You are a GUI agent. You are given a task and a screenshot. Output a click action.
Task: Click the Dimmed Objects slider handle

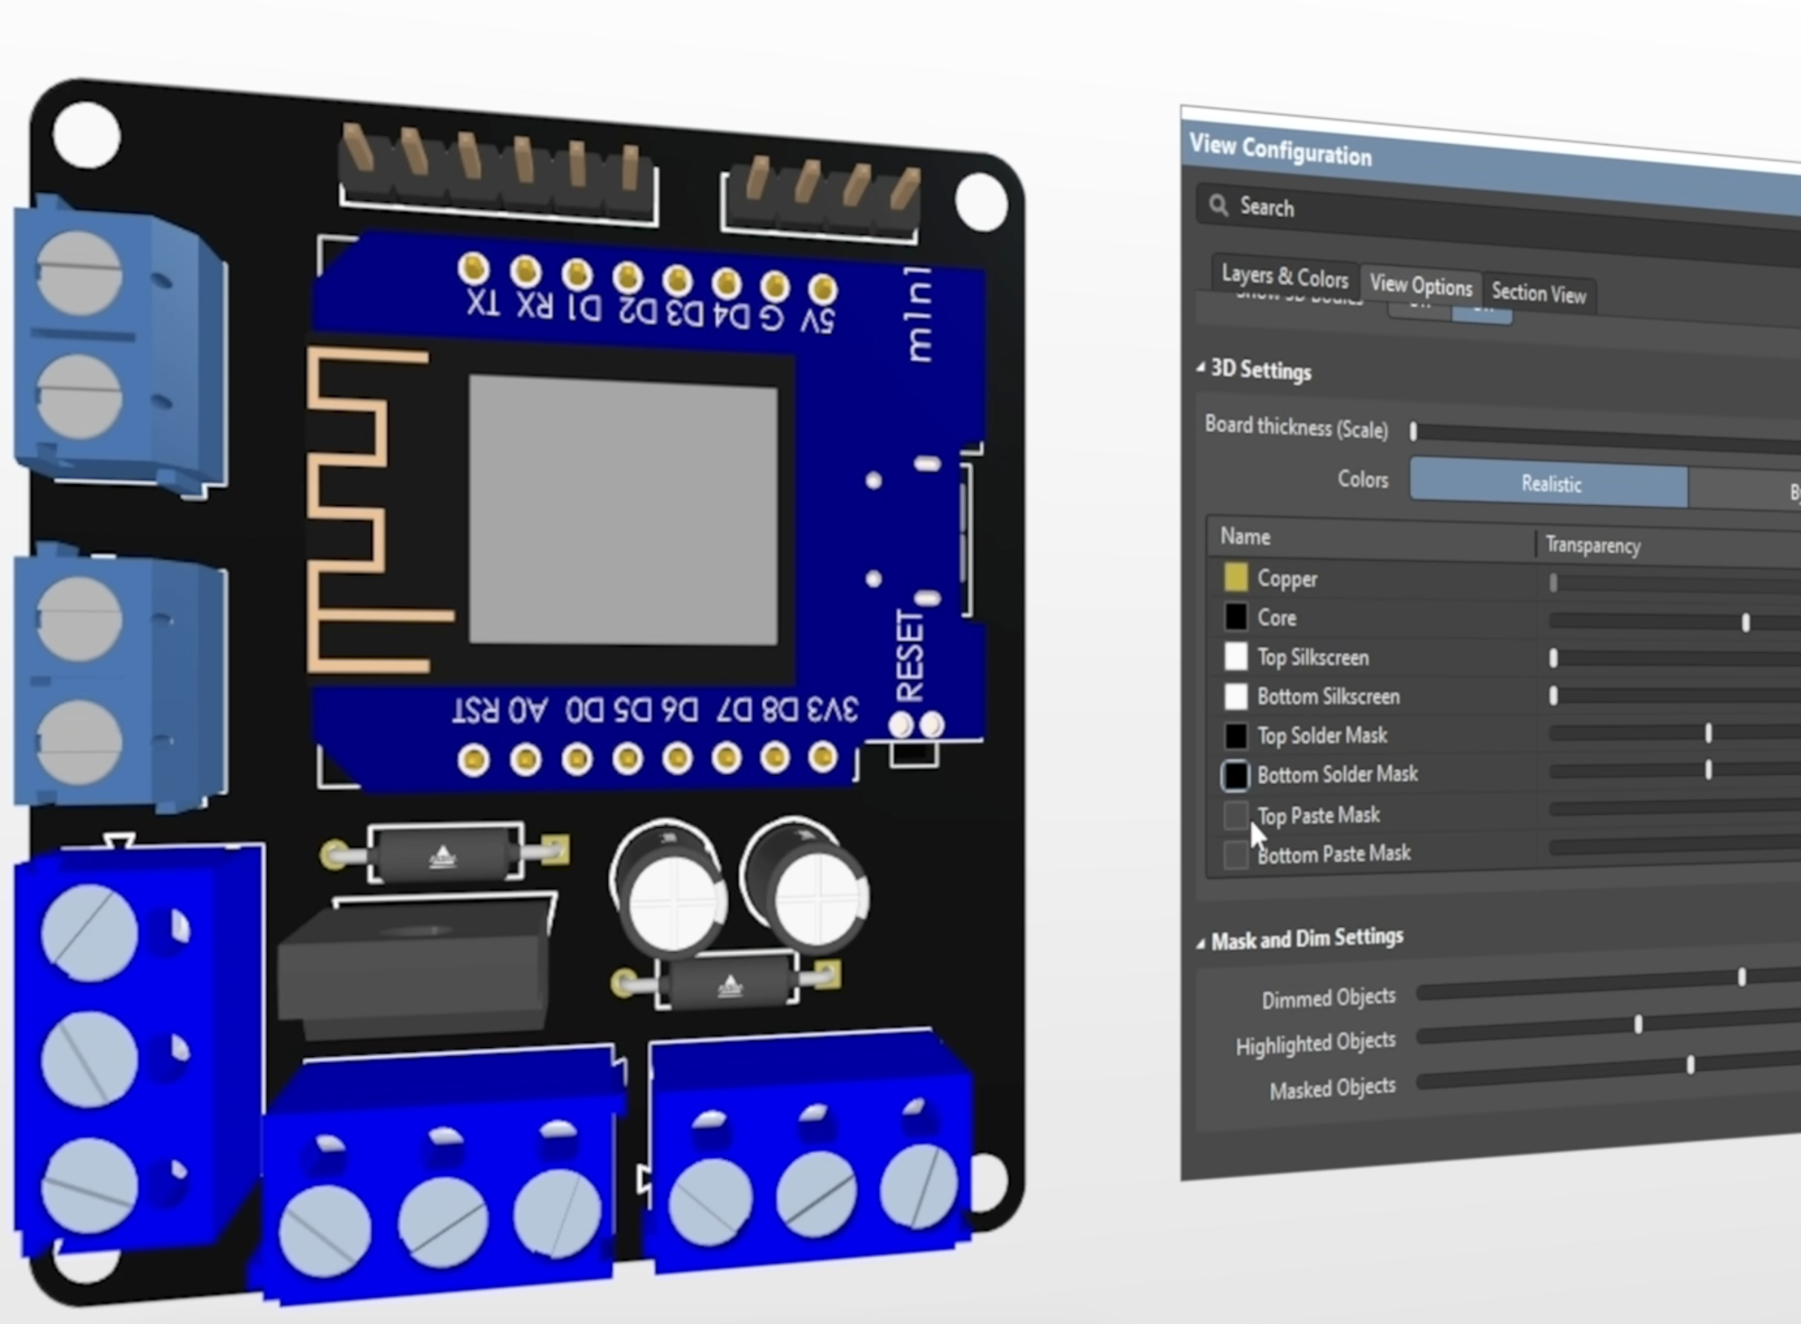coord(1741,977)
